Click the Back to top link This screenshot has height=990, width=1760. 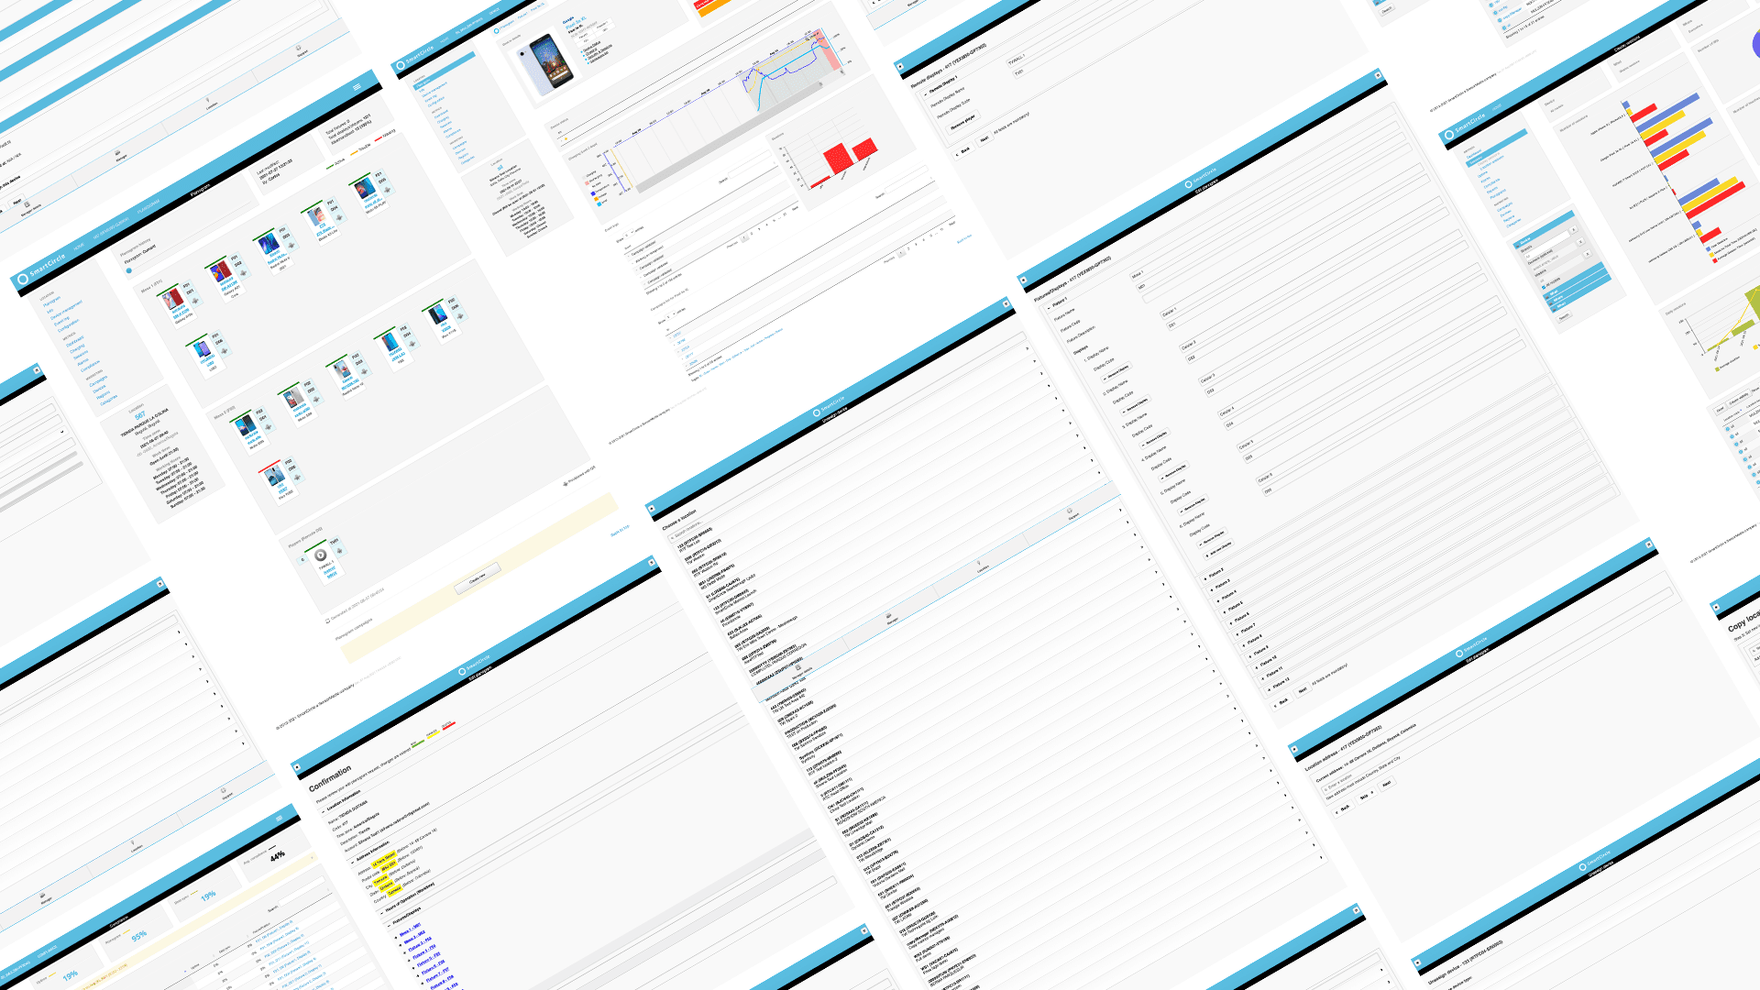coord(620,531)
